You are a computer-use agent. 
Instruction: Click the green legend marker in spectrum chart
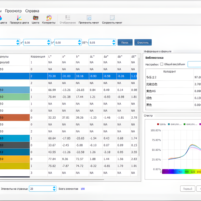184,124
